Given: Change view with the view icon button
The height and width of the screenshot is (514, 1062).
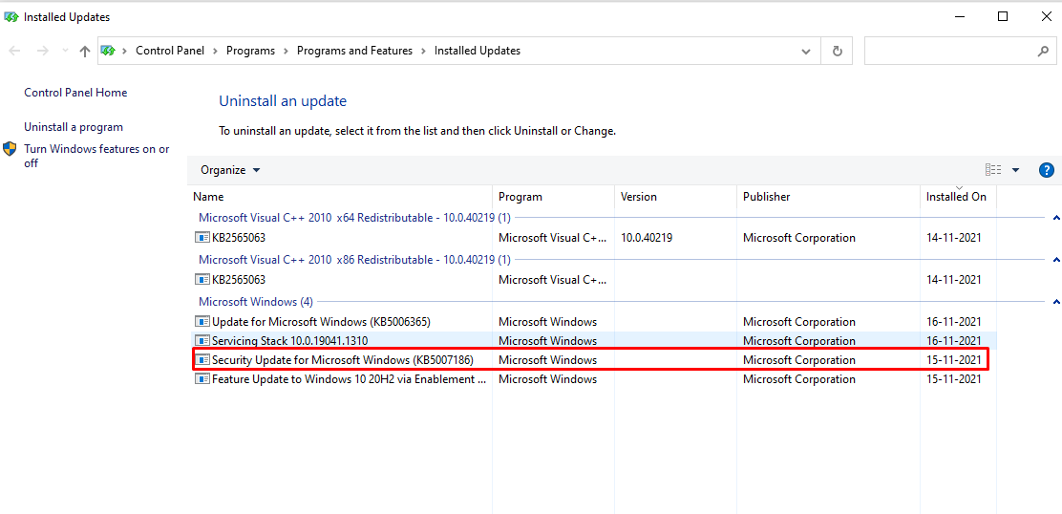Looking at the screenshot, I should pyautogui.click(x=993, y=170).
